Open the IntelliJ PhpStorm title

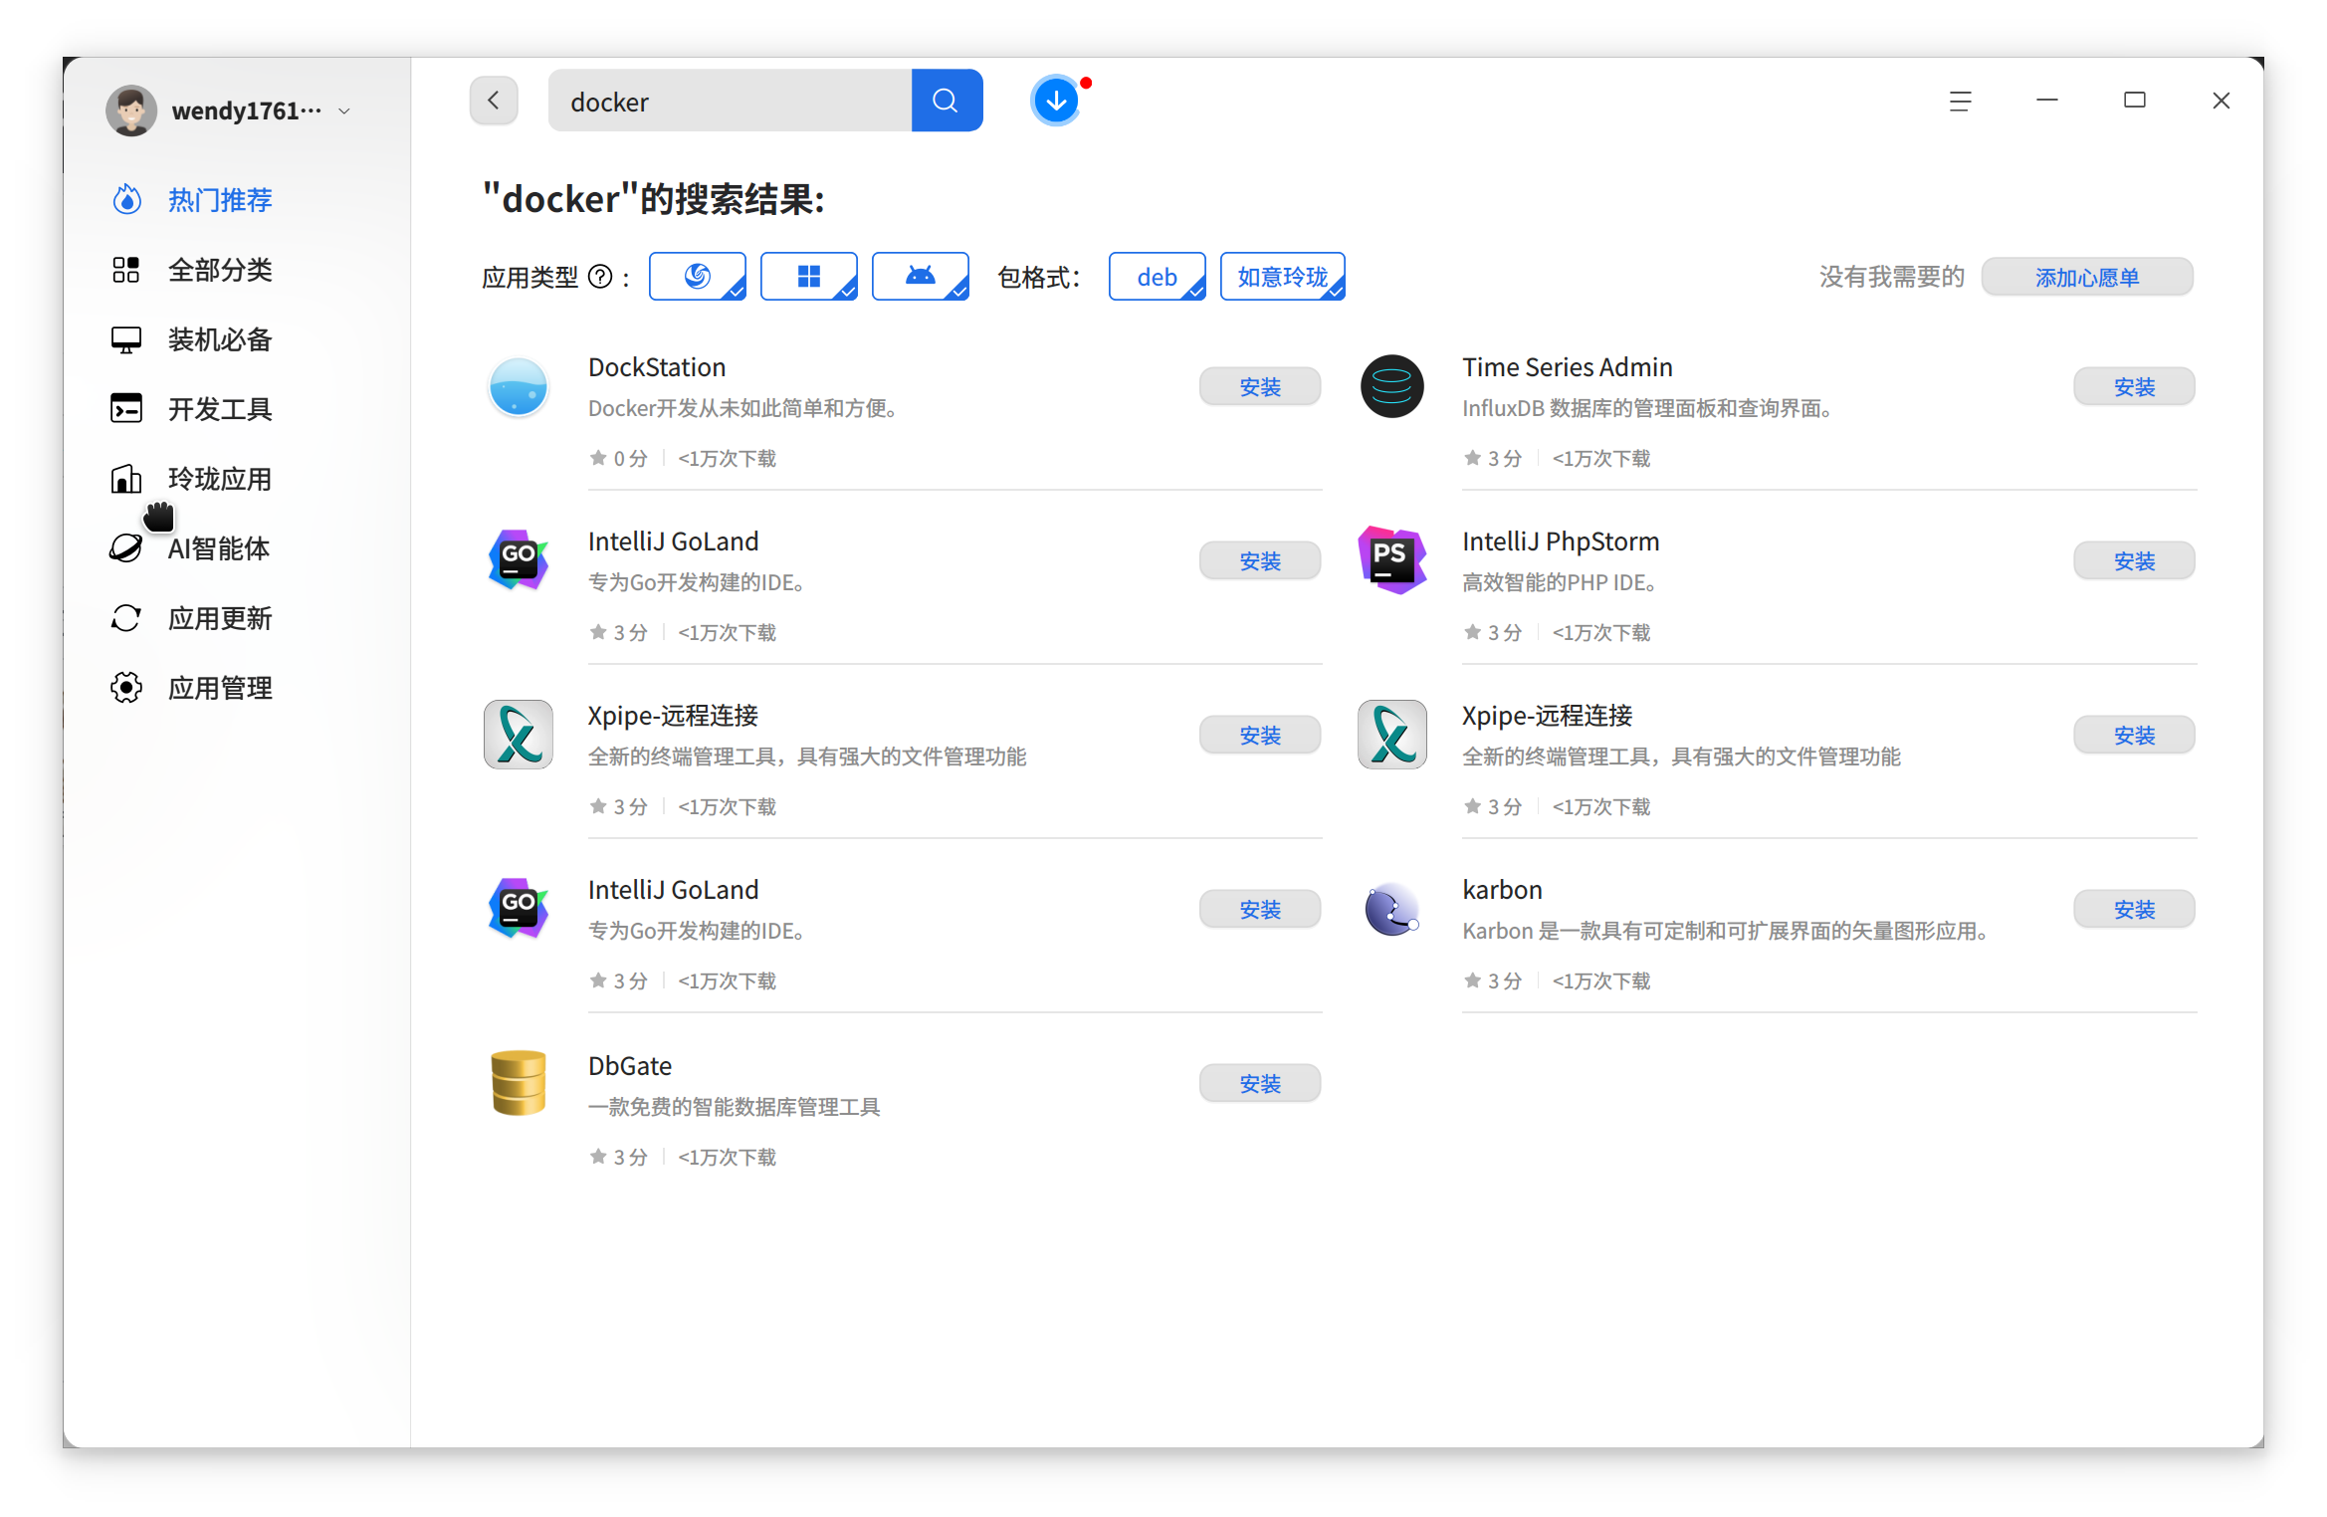(1561, 542)
